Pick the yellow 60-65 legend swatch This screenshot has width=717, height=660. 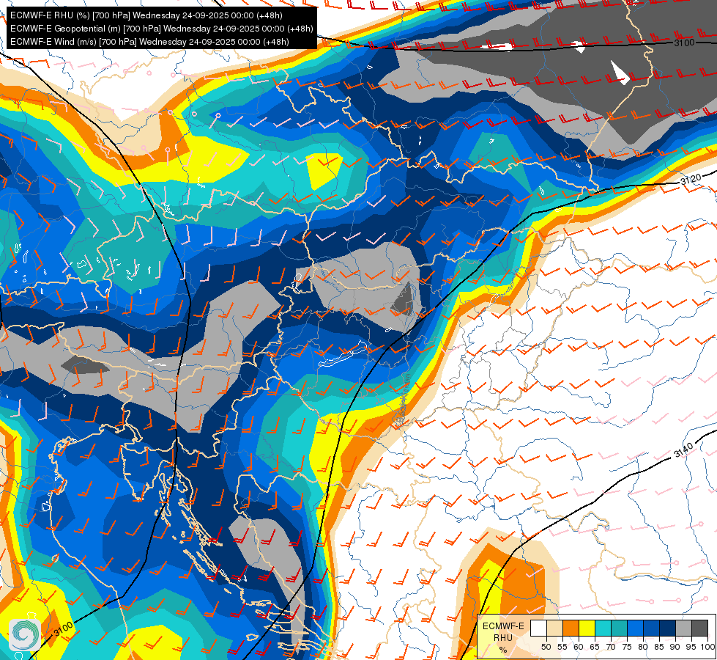587,628
